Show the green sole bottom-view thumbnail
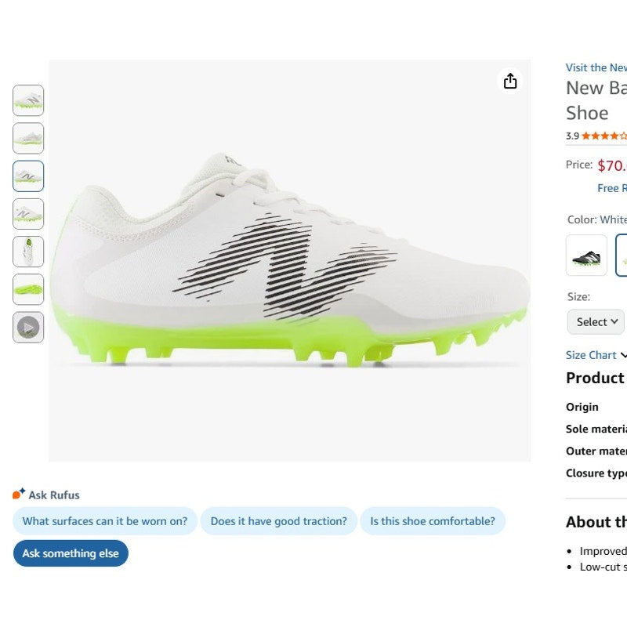The height and width of the screenshot is (627, 627). [28, 289]
